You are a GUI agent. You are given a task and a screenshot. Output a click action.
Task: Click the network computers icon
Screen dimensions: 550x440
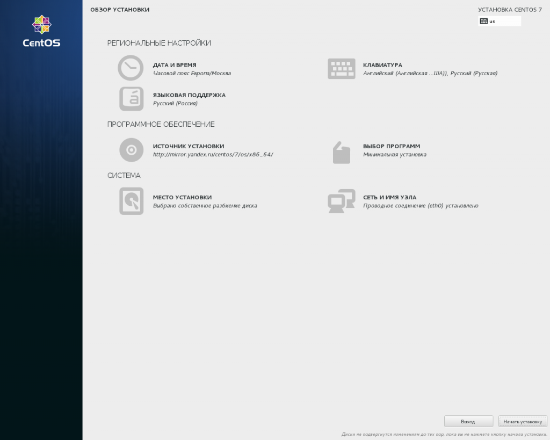click(x=342, y=201)
